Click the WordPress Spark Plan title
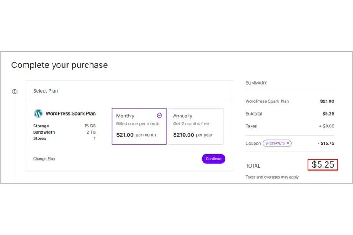The height and width of the screenshot is (235, 353). click(x=71, y=114)
